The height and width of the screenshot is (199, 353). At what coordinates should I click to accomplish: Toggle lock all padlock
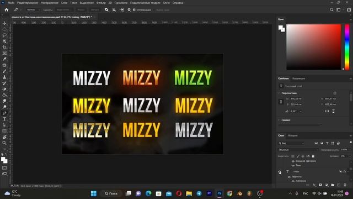pos(313,156)
